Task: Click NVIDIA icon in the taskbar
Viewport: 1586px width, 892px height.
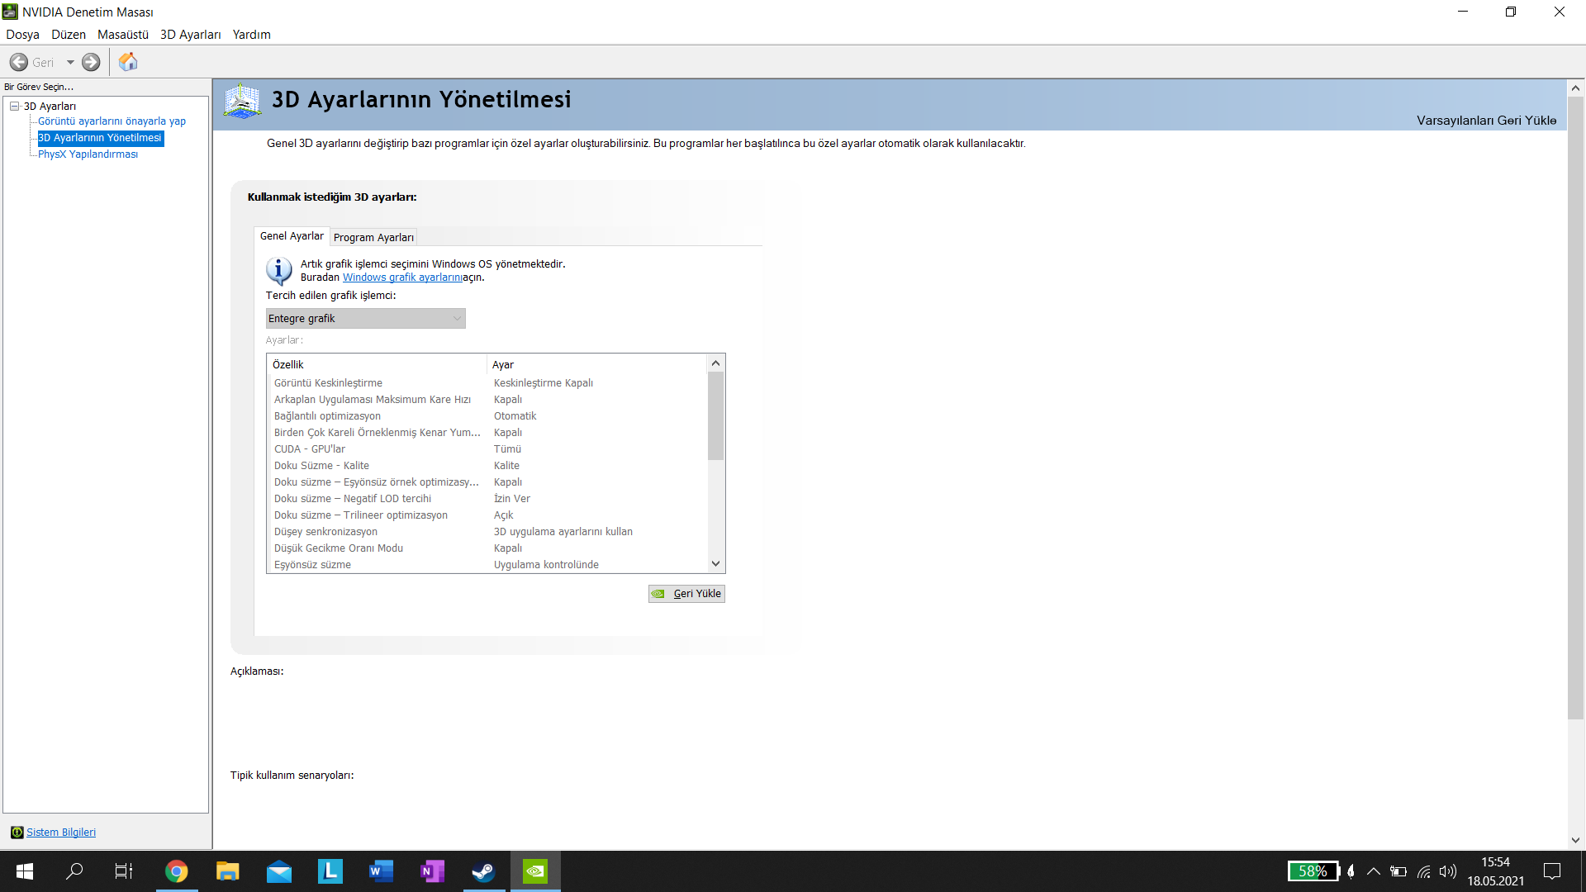Action: 535,871
